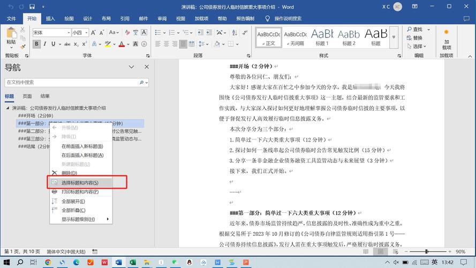The height and width of the screenshot is (268, 476).
Task: Open the Insert ribbon tab
Action: tap(50, 19)
